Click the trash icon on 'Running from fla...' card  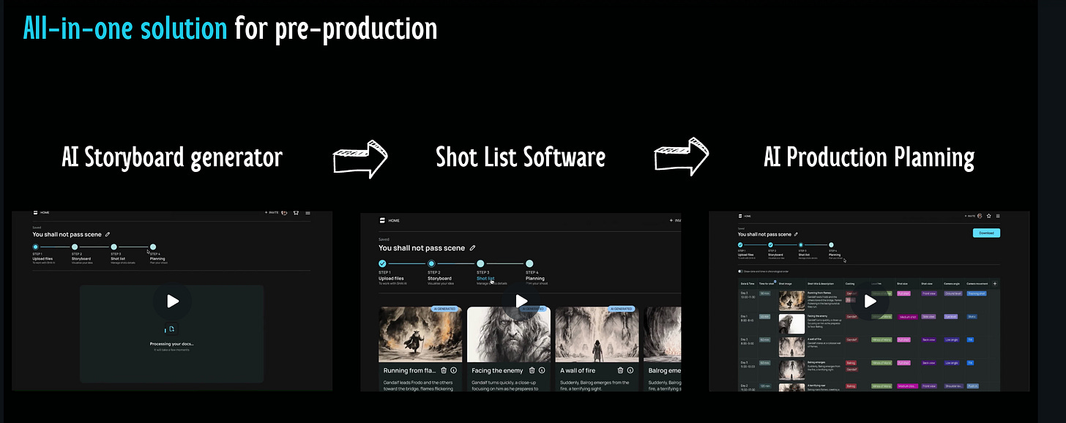(x=444, y=370)
